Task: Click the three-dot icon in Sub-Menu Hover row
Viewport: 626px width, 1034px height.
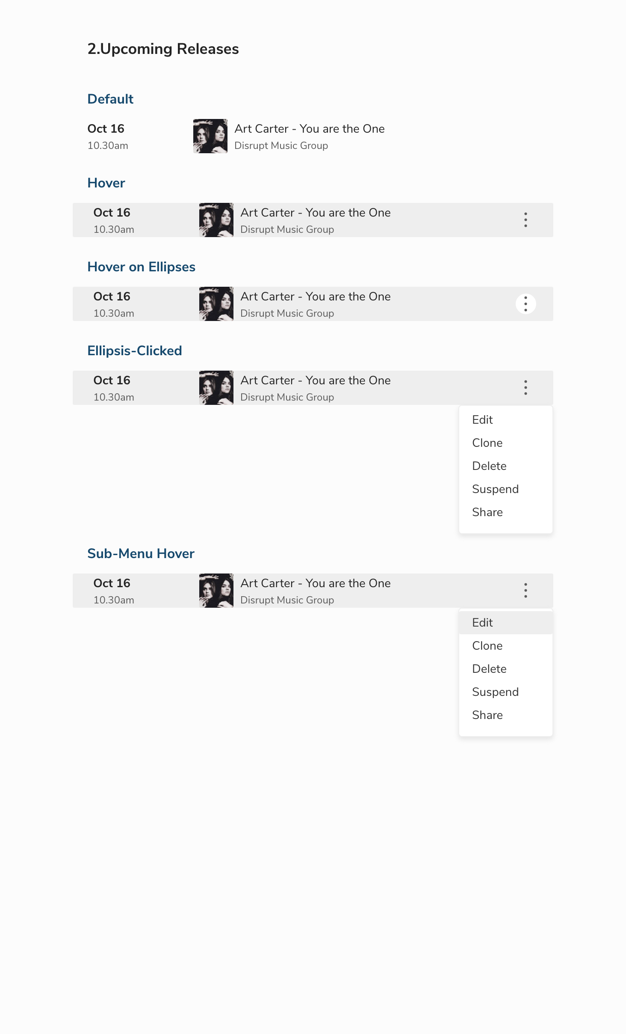Action: tap(526, 590)
